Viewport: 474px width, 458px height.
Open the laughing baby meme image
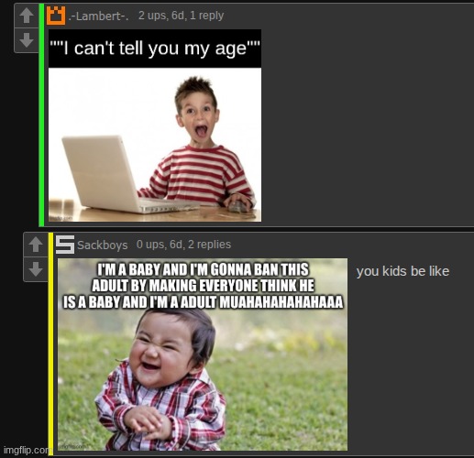pos(203,354)
